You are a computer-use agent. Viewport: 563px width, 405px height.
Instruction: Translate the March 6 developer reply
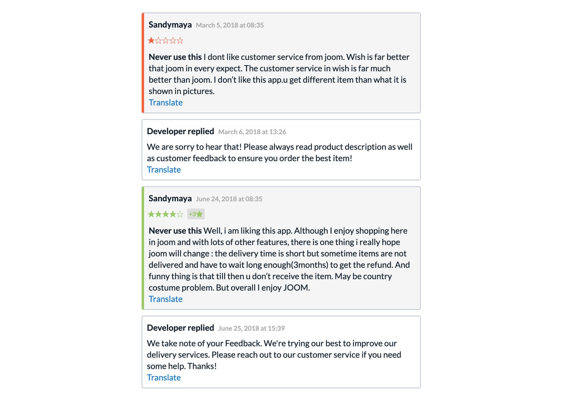click(x=164, y=170)
